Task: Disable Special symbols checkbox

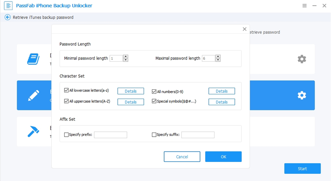Action: coord(154,101)
